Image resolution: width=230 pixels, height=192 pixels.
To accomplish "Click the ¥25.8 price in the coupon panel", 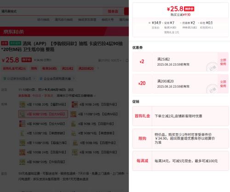I will [x=175, y=9].
